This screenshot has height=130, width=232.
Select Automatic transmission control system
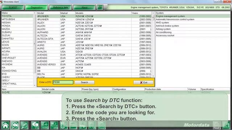coord(193,19)
